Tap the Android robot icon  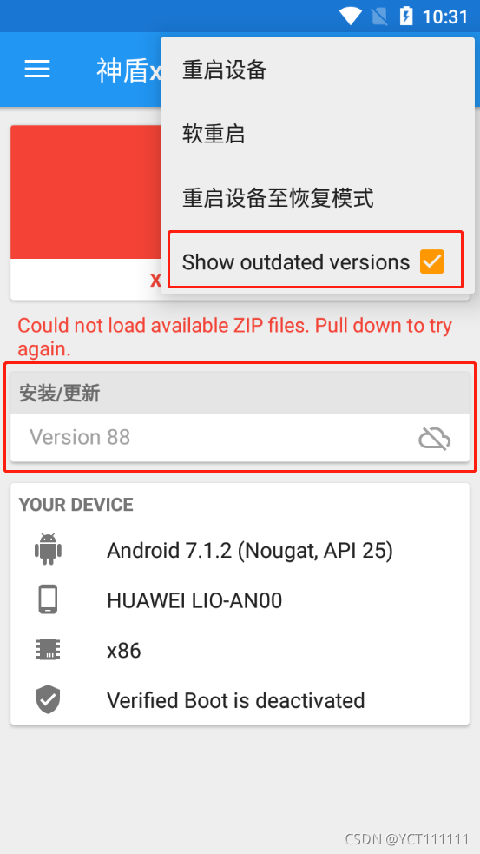(x=48, y=550)
